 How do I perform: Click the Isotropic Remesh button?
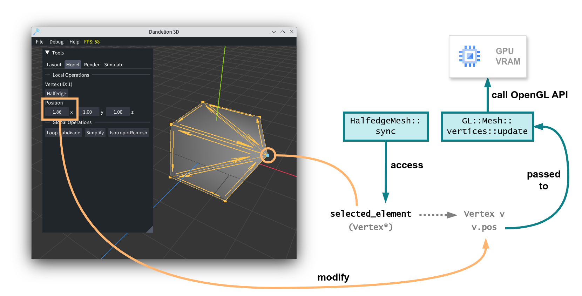coord(128,133)
